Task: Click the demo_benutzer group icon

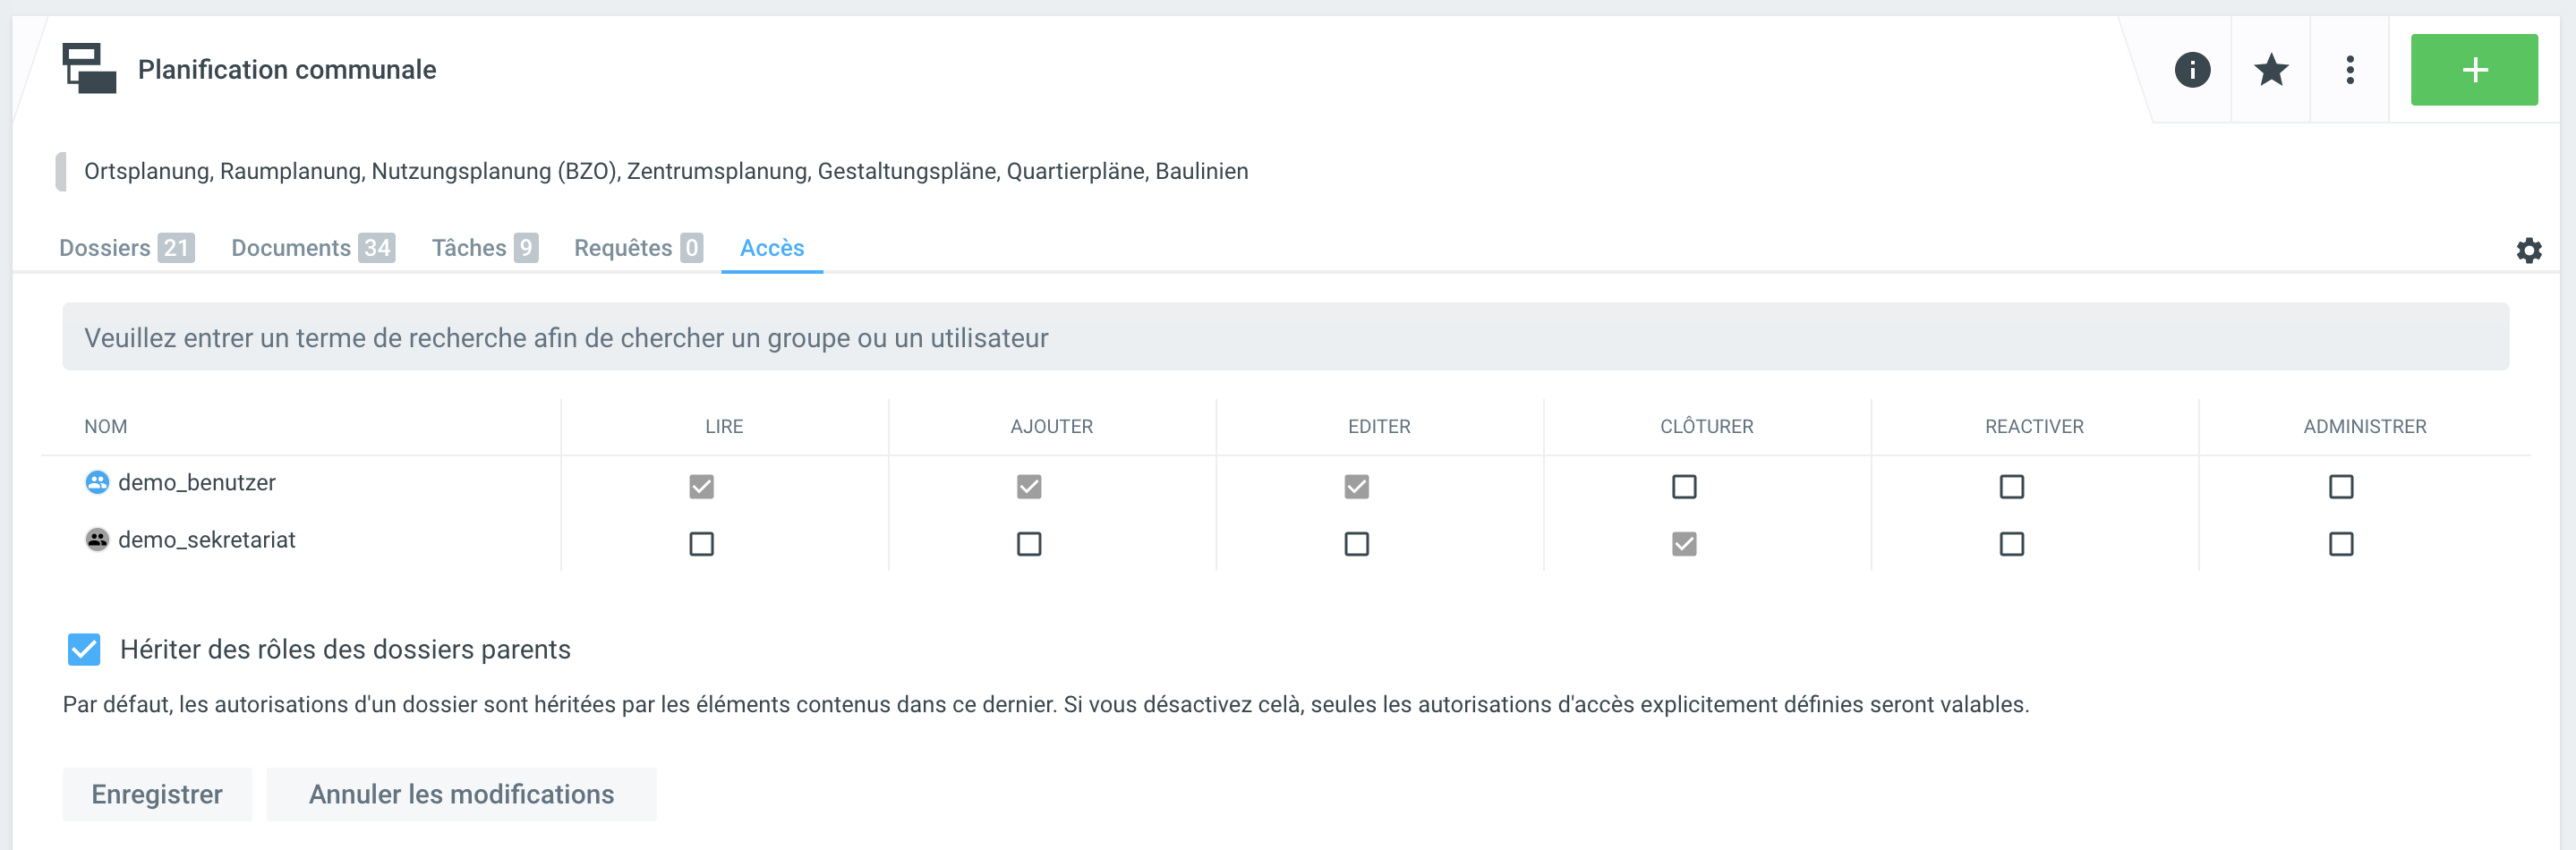Action: [97, 483]
